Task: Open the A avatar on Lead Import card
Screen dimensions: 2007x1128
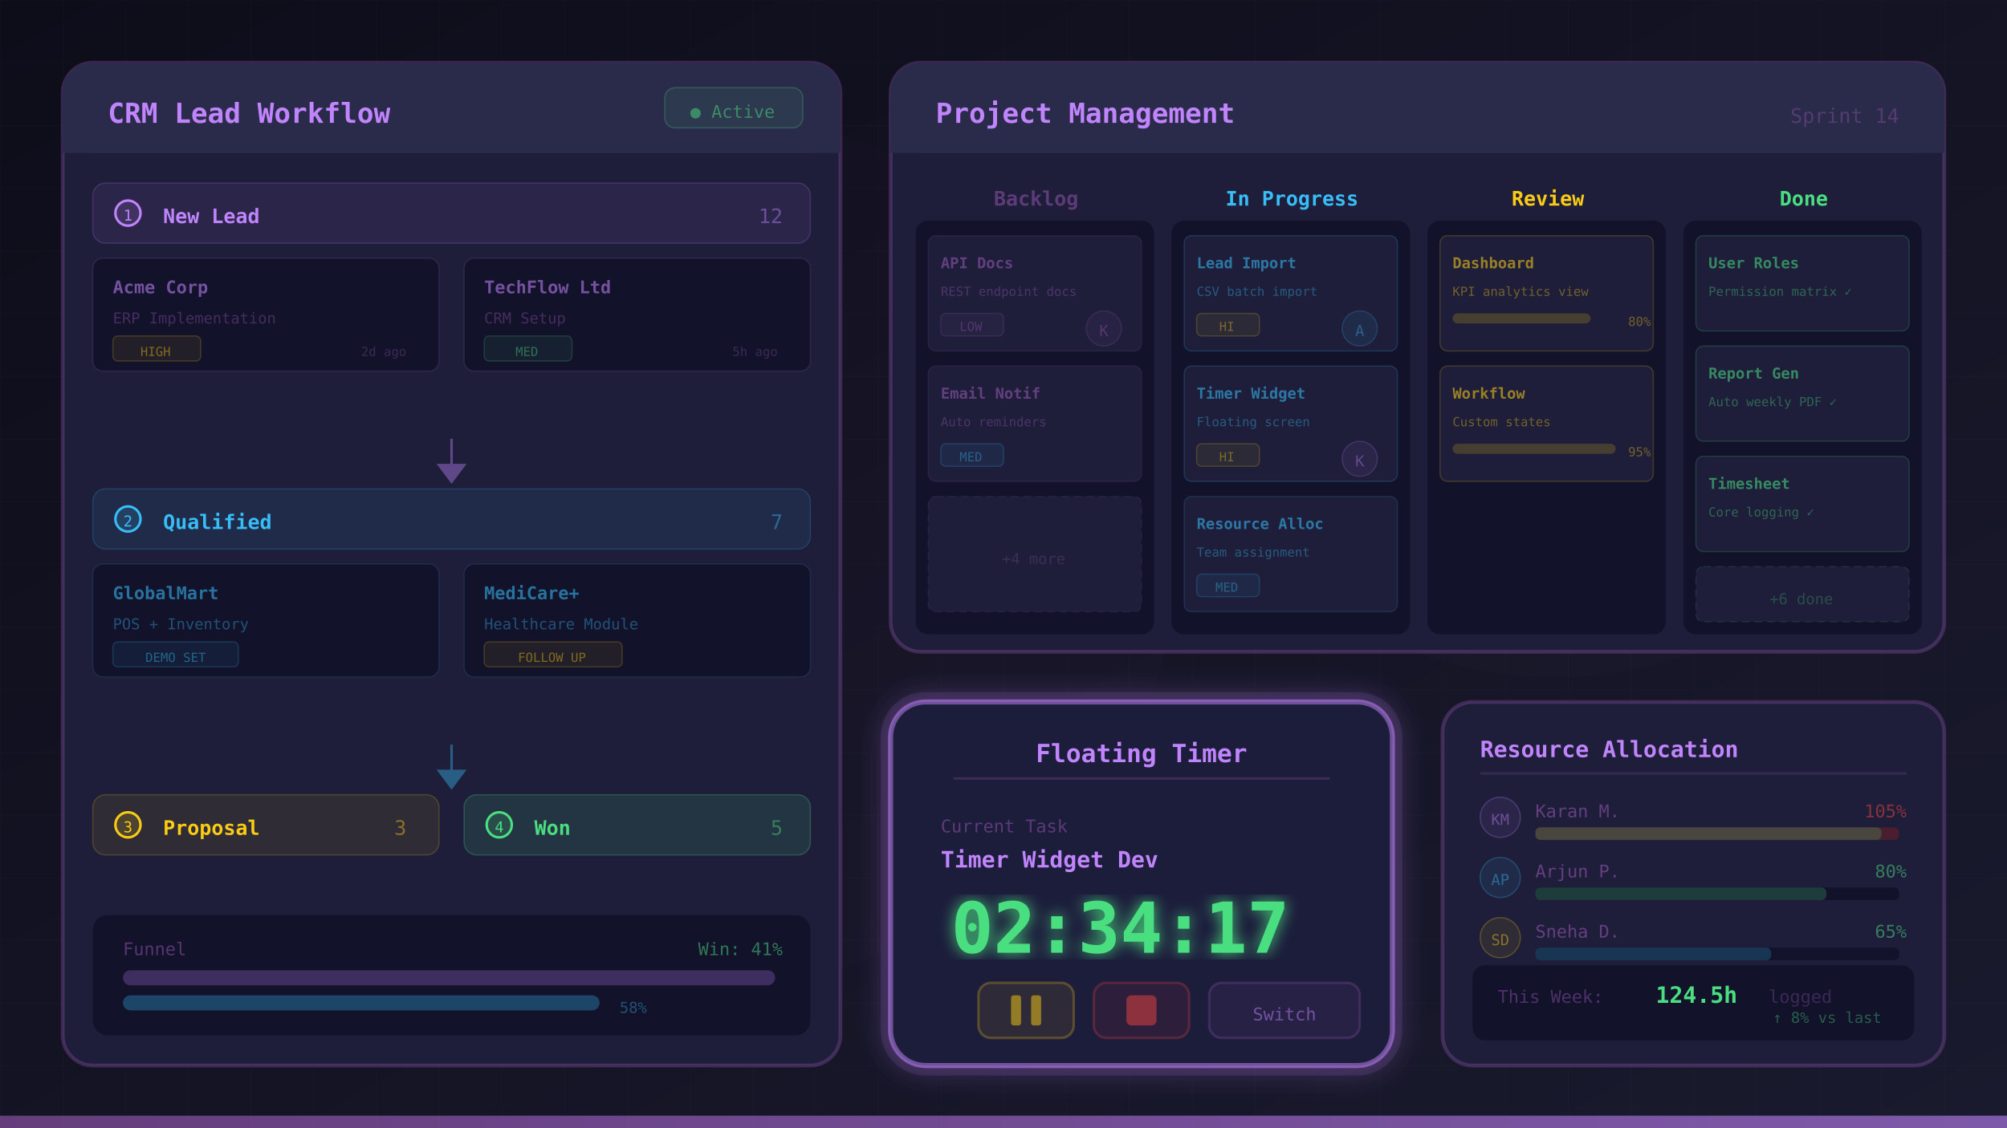Action: click(x=1359, y=329)
